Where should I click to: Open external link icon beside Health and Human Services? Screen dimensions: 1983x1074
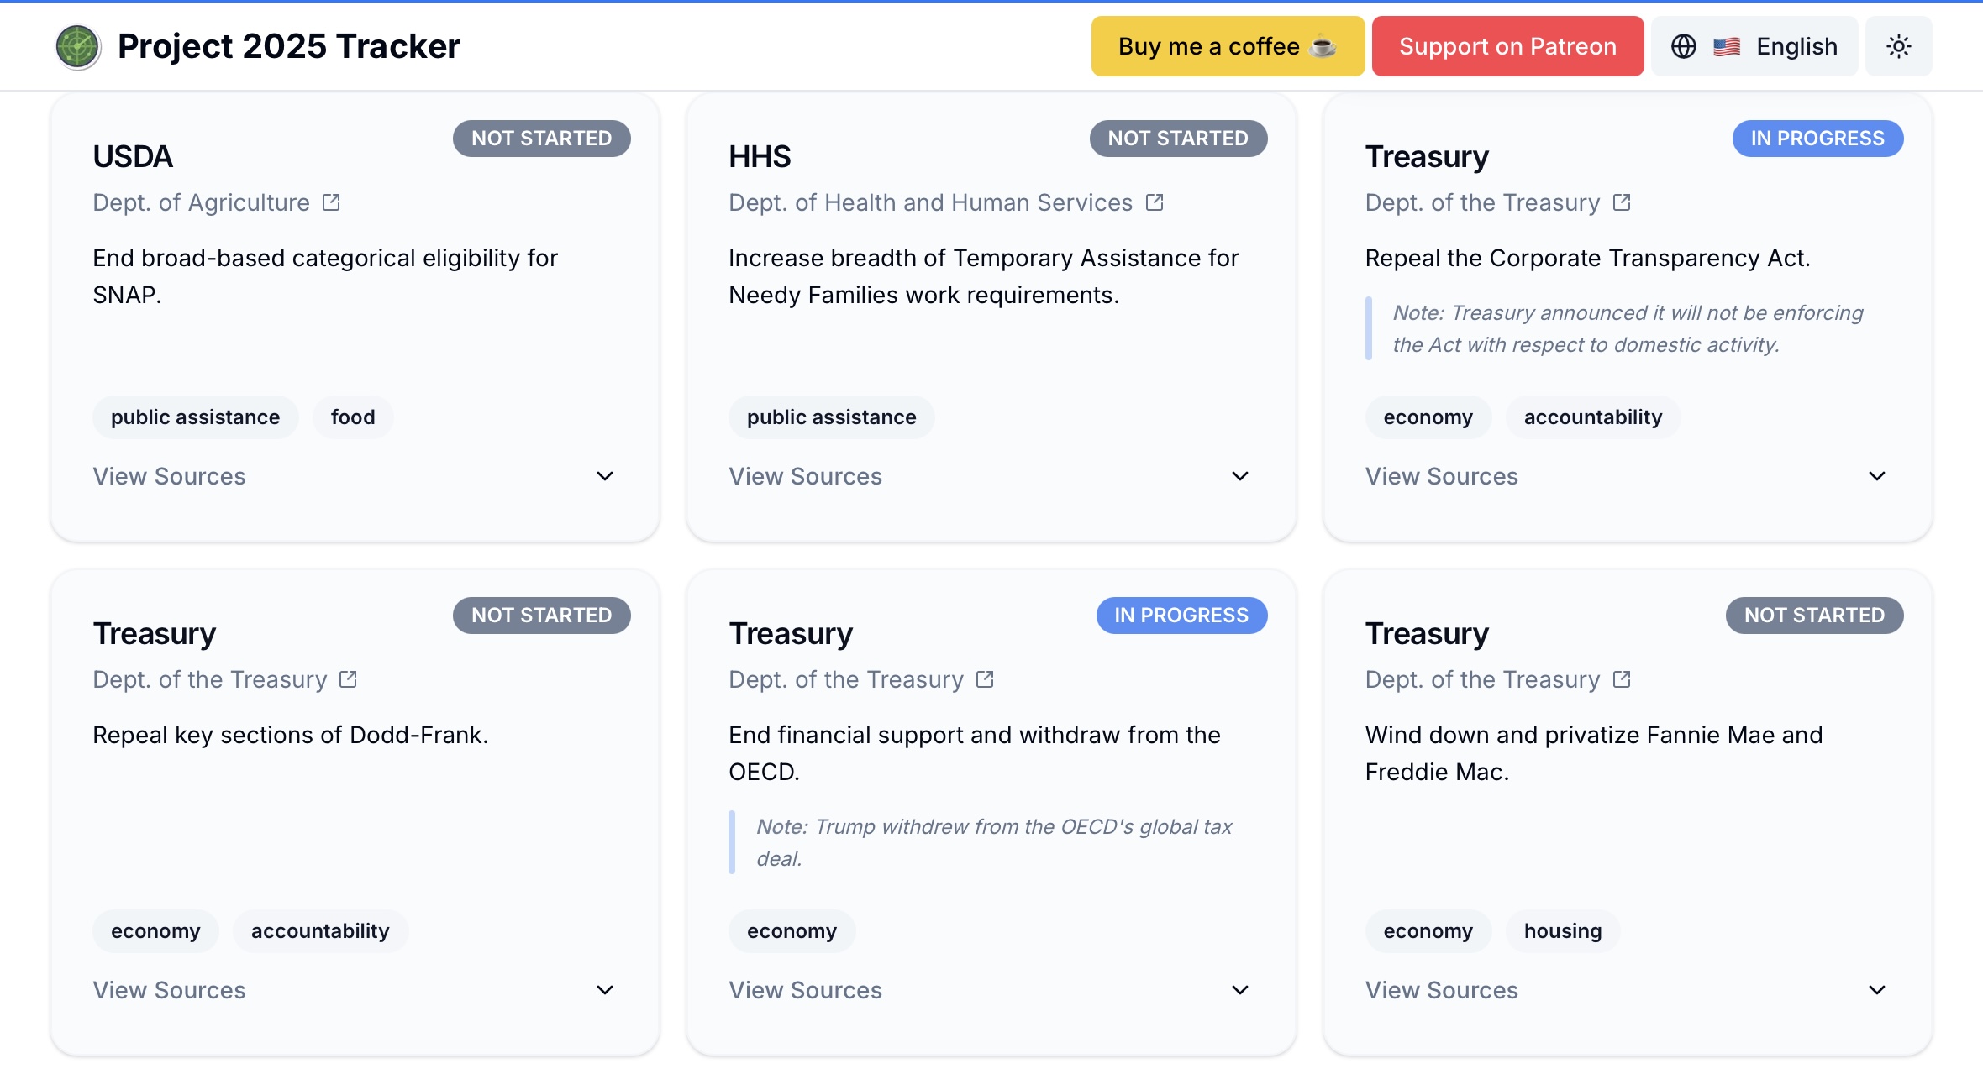1155,202
